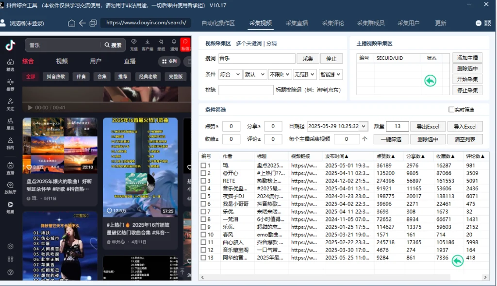Click the table's horizontal scrollbar track
This screenshot has height=286, width=497.
pyautogui.click(x=344, y=277)
